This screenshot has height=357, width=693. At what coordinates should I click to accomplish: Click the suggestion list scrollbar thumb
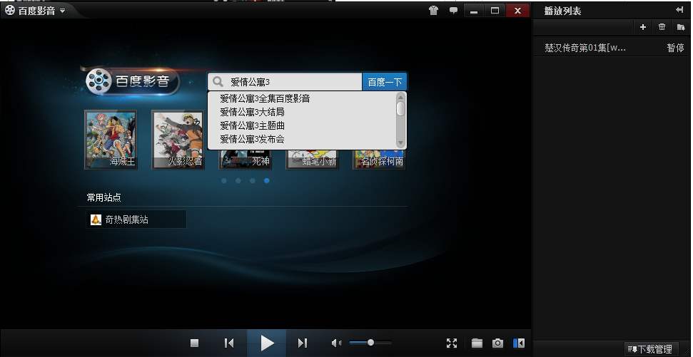[400, 108]
